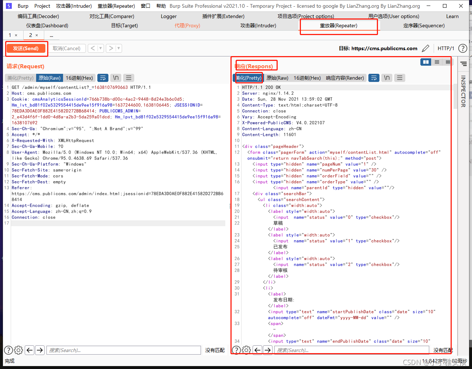Open search settings gear under request pane

tap(18, 350)
